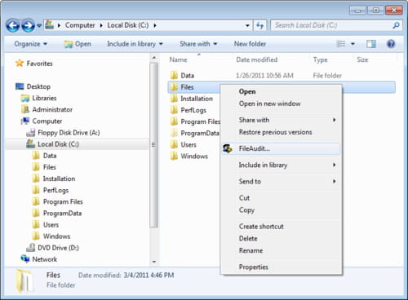Select Desktop in the navigation pane
This screenshot has width=408, height=300.
click(x=33, y=86)
